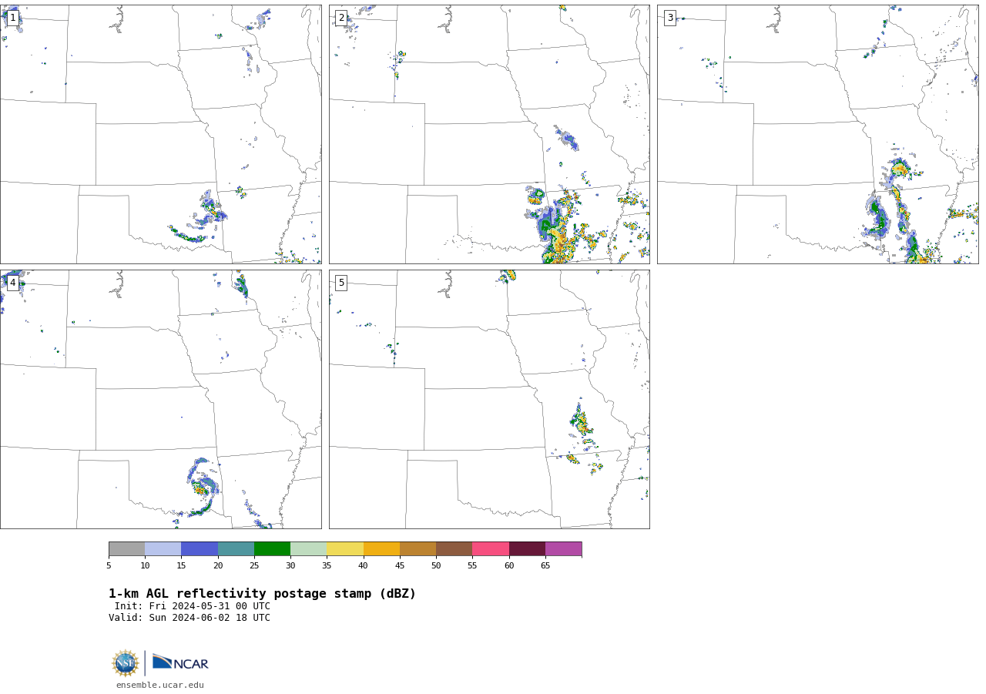Viewport: 986px width, 694px height.
Task: Click the panel number label 3
Action: (670, 18)
